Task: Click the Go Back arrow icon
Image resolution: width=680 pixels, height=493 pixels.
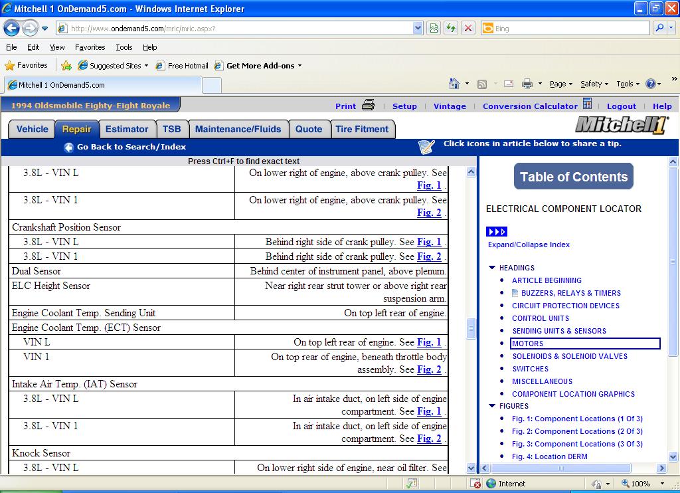Action: pyautogui.click(x=68, y=148)
